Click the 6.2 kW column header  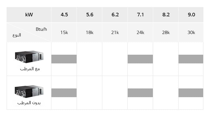point(115,15)
